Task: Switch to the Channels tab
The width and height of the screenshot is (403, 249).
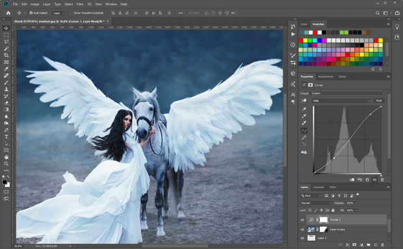Action: pos(318,187)
